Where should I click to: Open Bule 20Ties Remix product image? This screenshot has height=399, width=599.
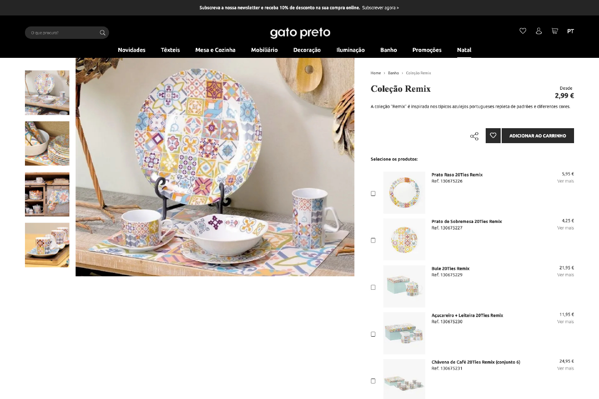coord(404,286)
